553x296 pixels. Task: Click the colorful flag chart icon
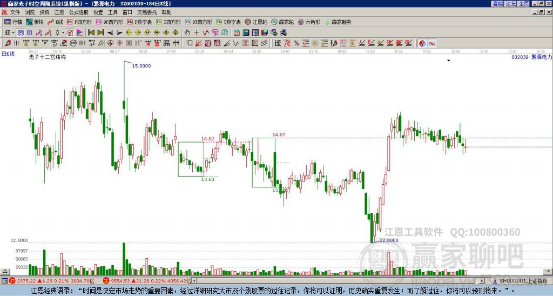click(x=80, y=32)
